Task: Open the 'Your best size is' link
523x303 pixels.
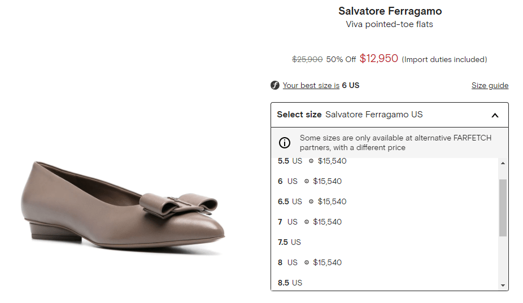Action: click(311, 86)
